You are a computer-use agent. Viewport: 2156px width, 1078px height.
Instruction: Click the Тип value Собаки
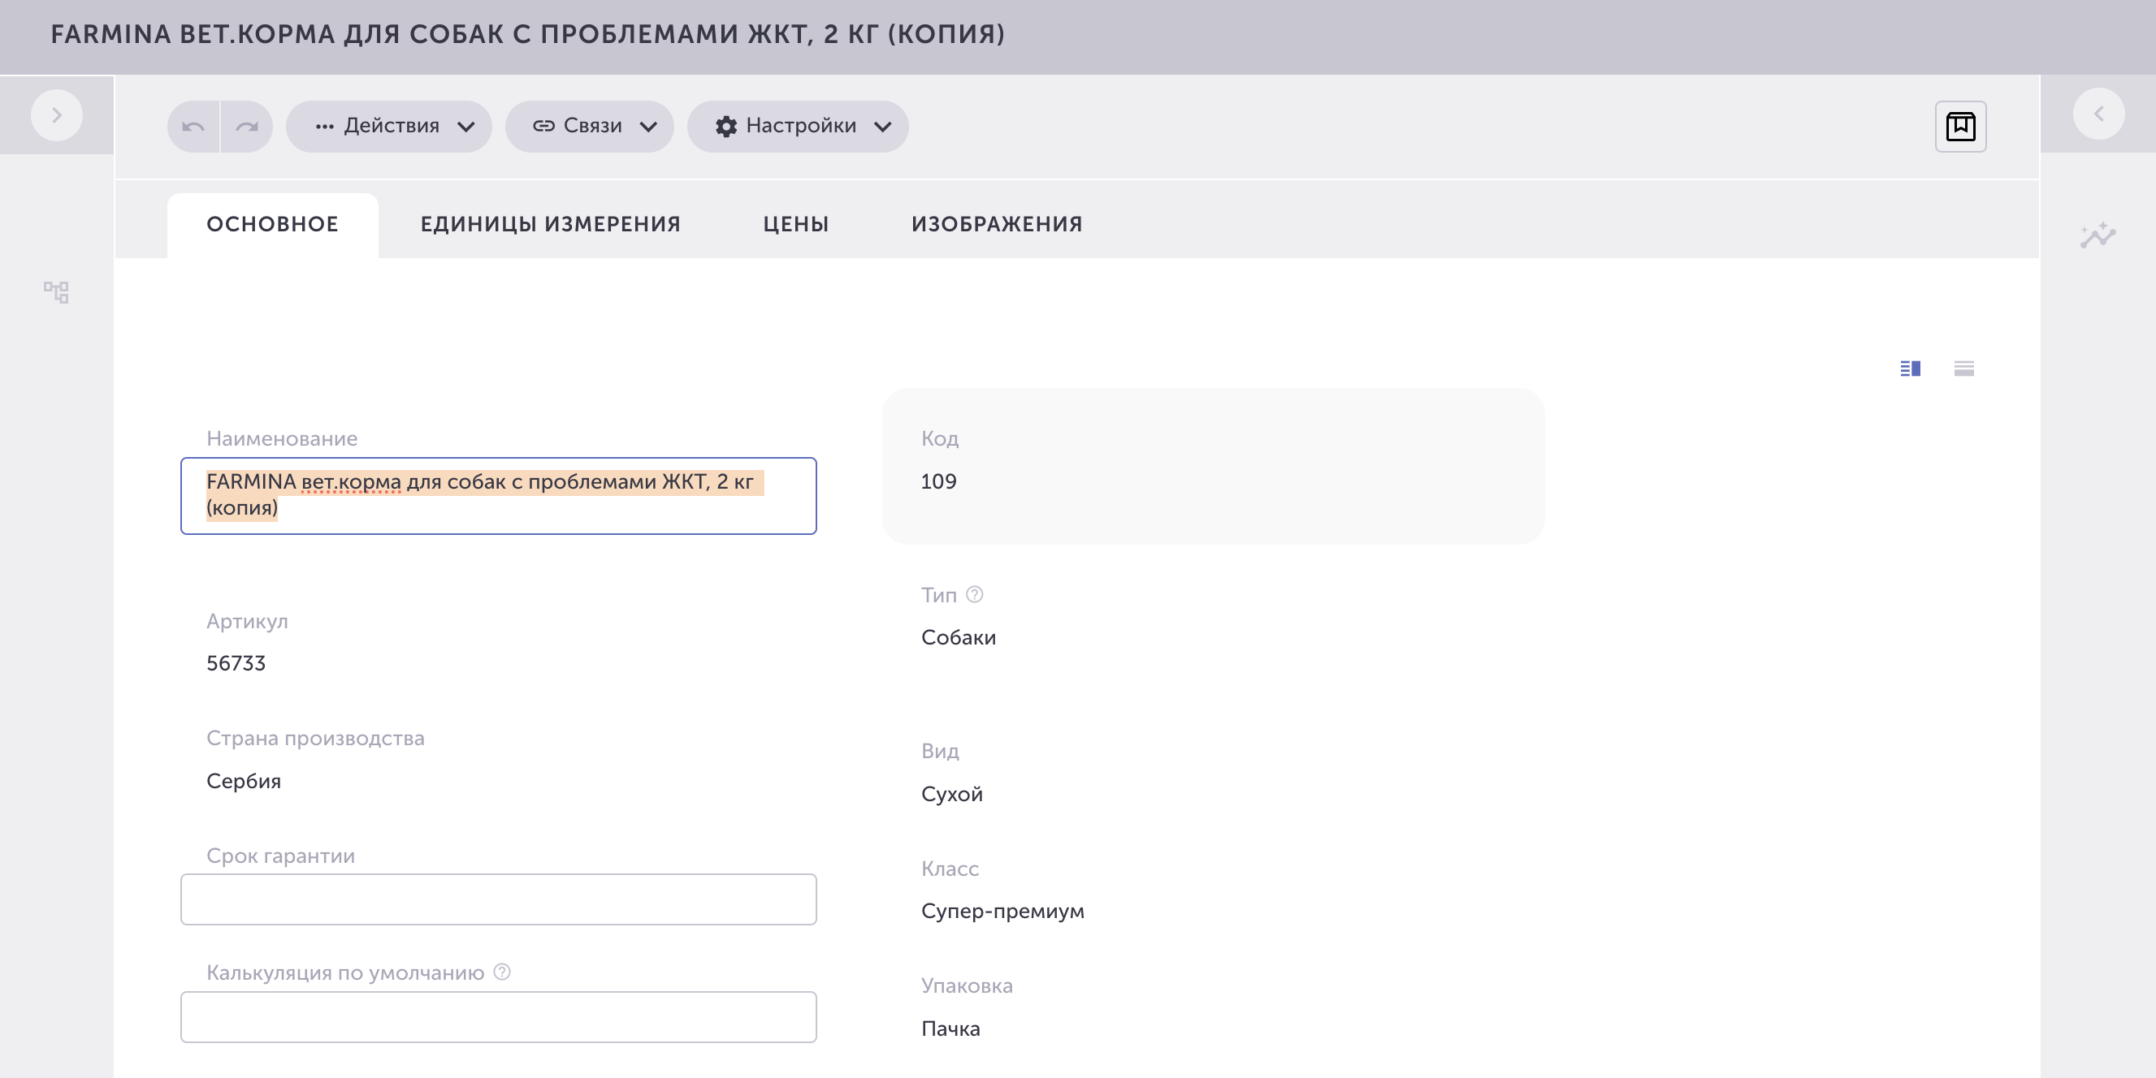click(x=959, y=637)
